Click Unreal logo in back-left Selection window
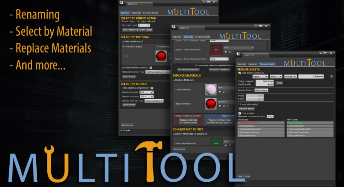Viewport: 344px width, 187px height. coord(122,3)
